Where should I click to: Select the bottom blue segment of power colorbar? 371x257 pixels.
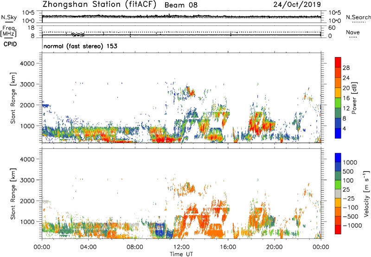pos(338,134)
